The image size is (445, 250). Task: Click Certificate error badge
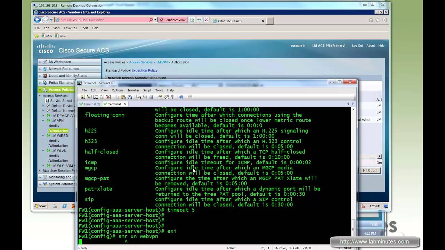tap(173, 20)
